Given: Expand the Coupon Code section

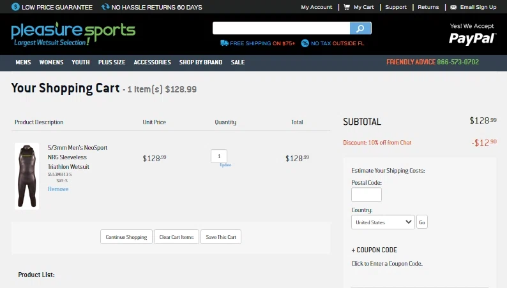Looking at the screenshot, I should pyautogui.click(x=374, y=250).
